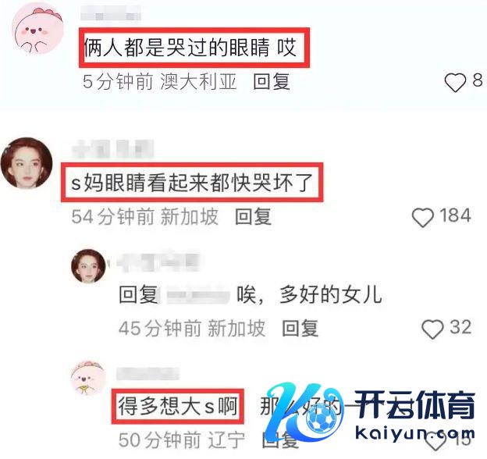Tap the heart beside 184 likes

(423, 217)
